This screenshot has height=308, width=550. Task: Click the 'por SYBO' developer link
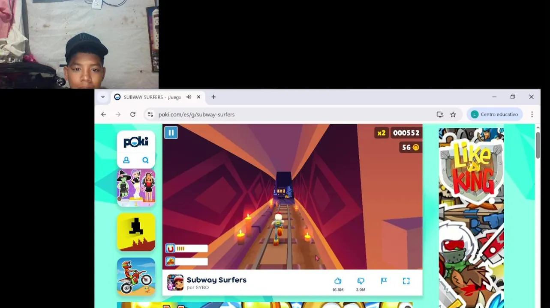coord(198,287)
